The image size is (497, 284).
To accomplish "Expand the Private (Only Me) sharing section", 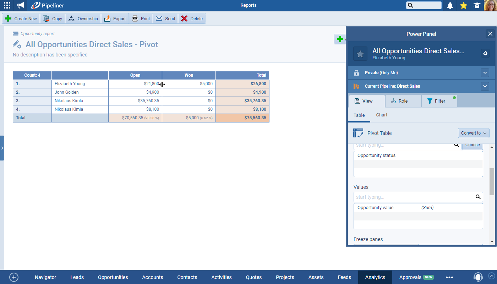I will click(x=485, y=73).
